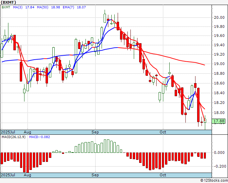
Task: Click the 19.80 price axis label
Action: point(219,27)
